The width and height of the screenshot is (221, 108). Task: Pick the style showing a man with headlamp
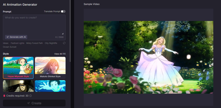tap(18, 86)
